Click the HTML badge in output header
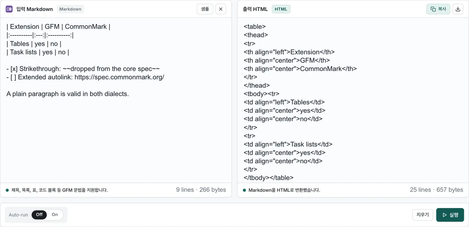Screen dimensions: 469x227 click(x=281, y=9)
